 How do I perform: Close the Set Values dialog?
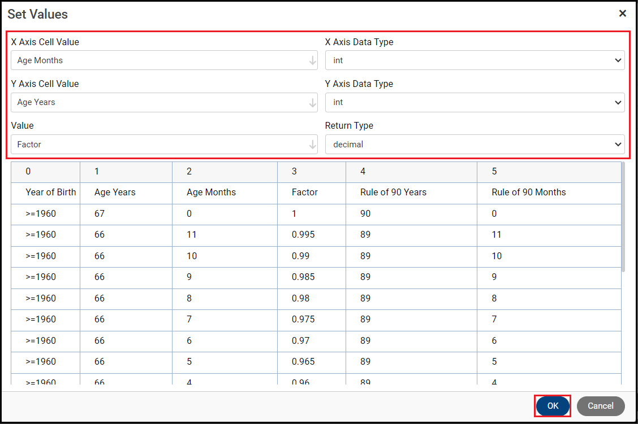tap(622, 14)
